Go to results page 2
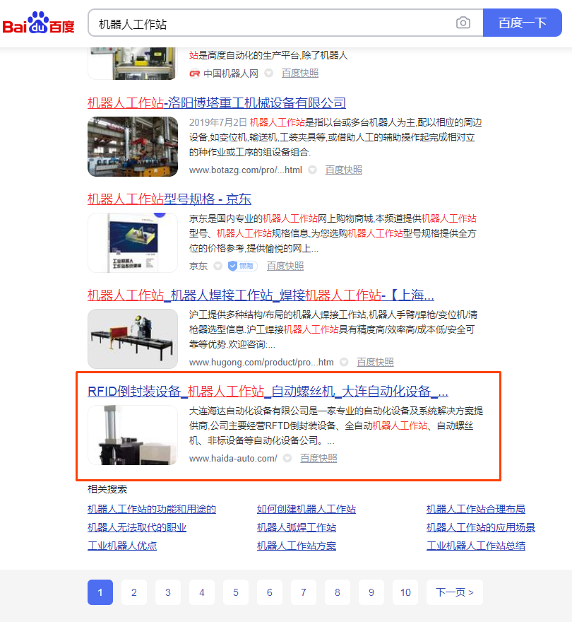The height and width of the screenshot is (622, 572). (x=134, y=592)
